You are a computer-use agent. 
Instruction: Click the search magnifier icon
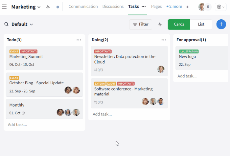6,24
